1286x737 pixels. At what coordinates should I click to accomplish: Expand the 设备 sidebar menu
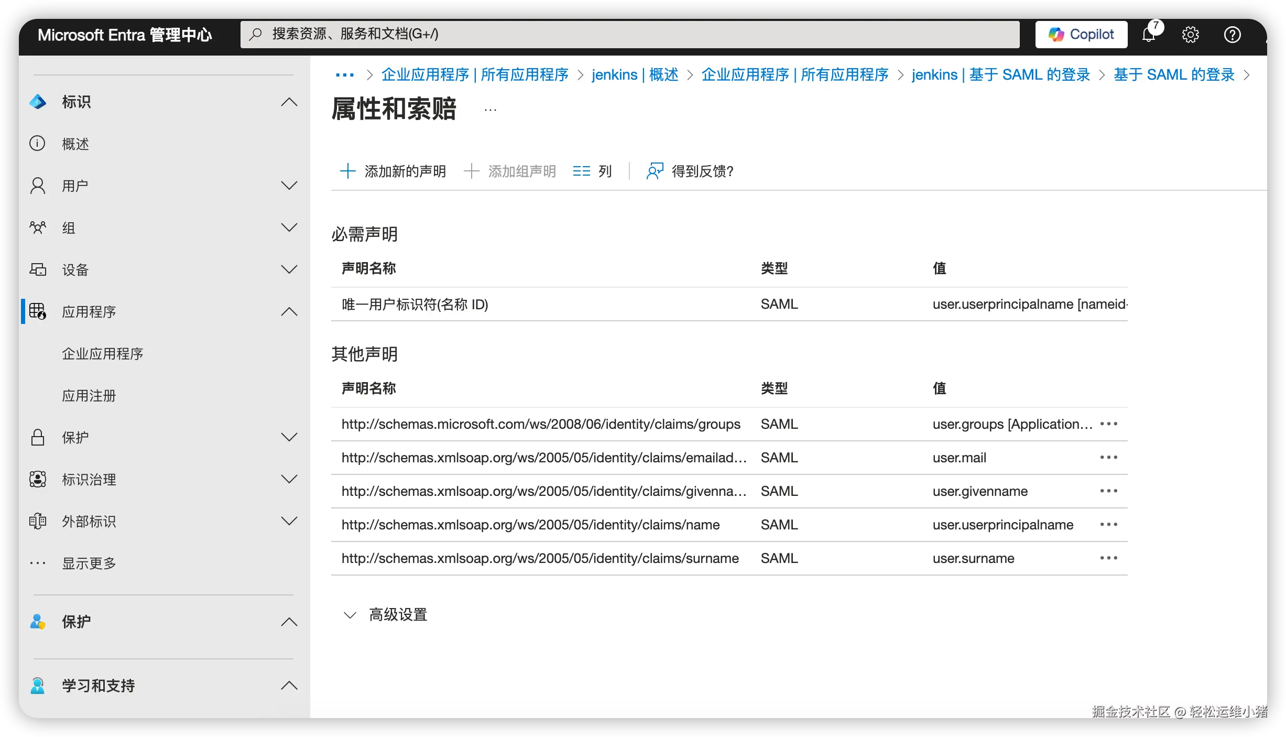(289, 269)
